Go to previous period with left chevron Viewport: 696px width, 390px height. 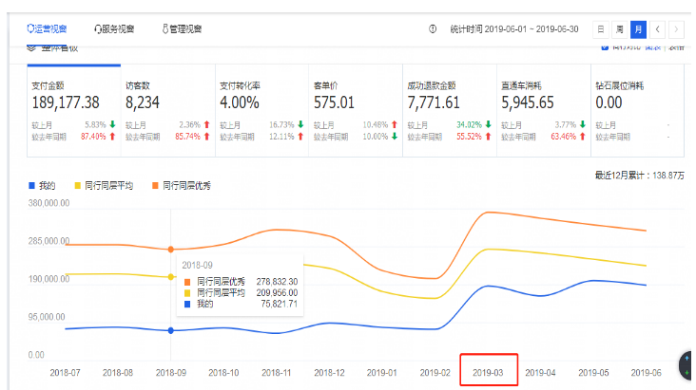pos(657,29)
